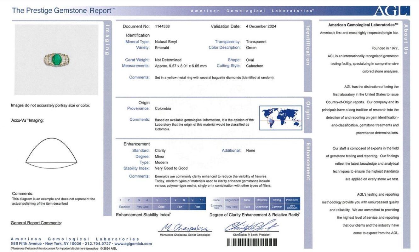Click 'Degree of Clarity Enhancement & Relative Rarity' caption
Image resolution: width=419 pixels, height=252 pixels.
coord(255,215)
